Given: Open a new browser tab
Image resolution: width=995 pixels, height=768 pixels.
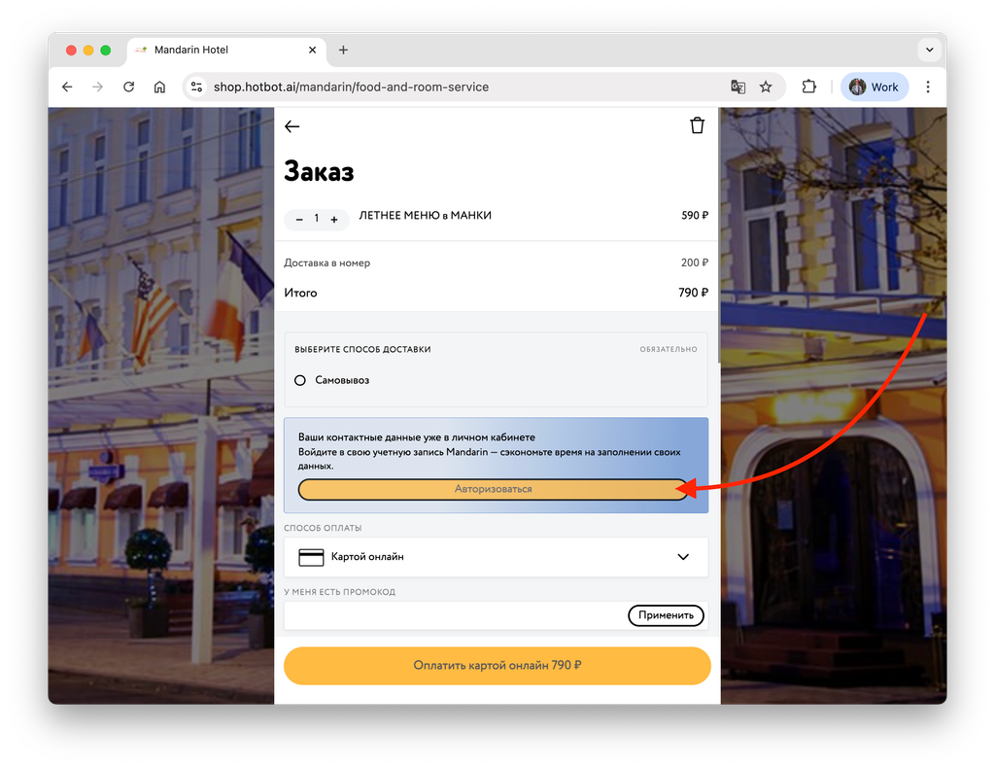Looking at the screenshot, I should 343,51.
